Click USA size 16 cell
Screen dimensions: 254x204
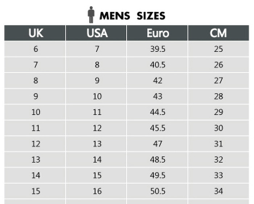pos(96,191)
